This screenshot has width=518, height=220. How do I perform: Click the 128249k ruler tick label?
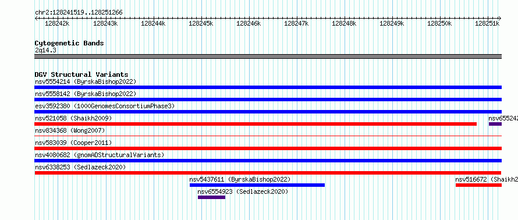392,23
